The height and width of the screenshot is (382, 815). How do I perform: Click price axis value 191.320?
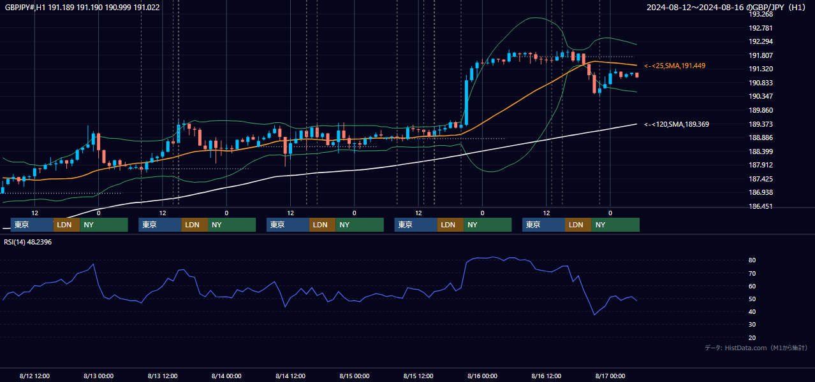(760, 69)
